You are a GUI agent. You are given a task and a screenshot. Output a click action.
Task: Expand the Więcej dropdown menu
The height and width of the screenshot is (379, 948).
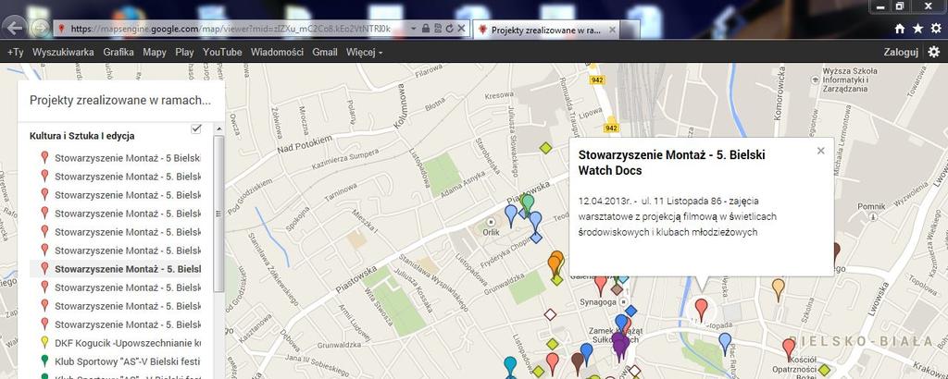[364, 52]
